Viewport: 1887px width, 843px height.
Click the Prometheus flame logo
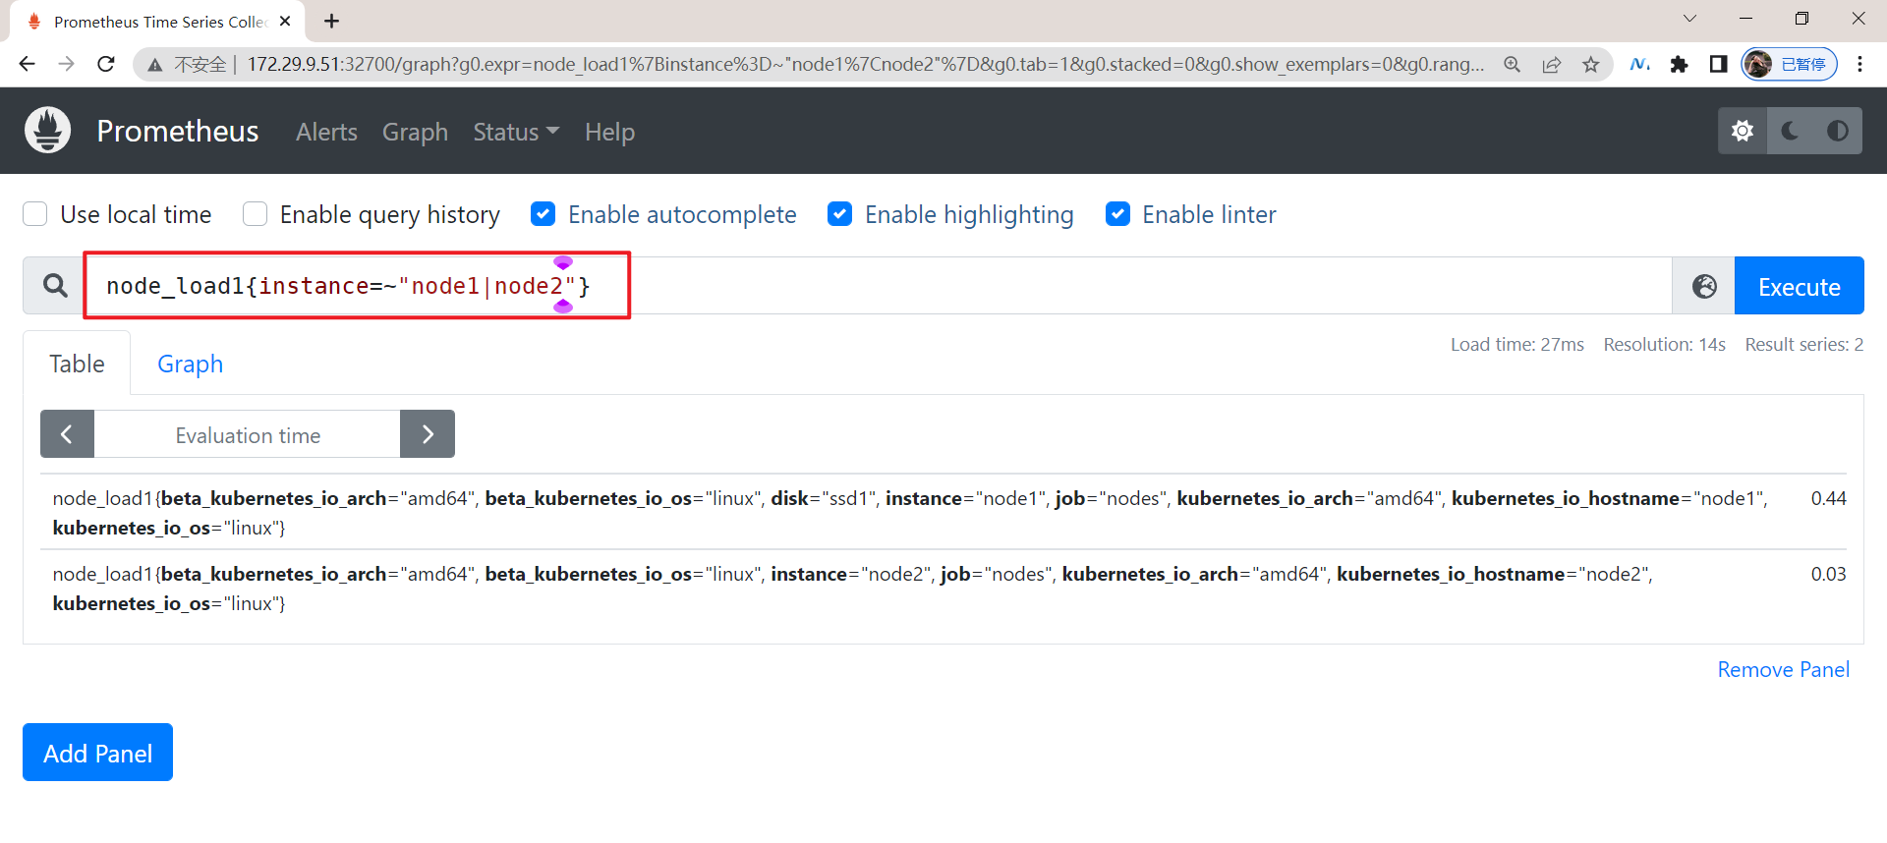coord(47,131)
